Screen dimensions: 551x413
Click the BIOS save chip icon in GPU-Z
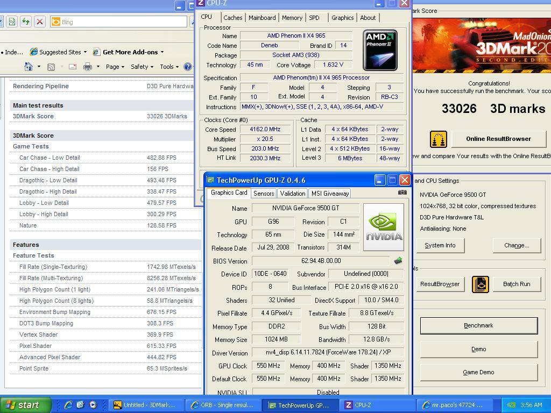[398, 261]
